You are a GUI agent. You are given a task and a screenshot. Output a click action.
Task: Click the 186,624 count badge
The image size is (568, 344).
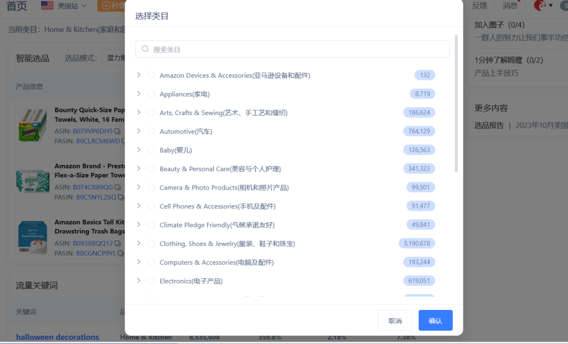tap(419, 112)
